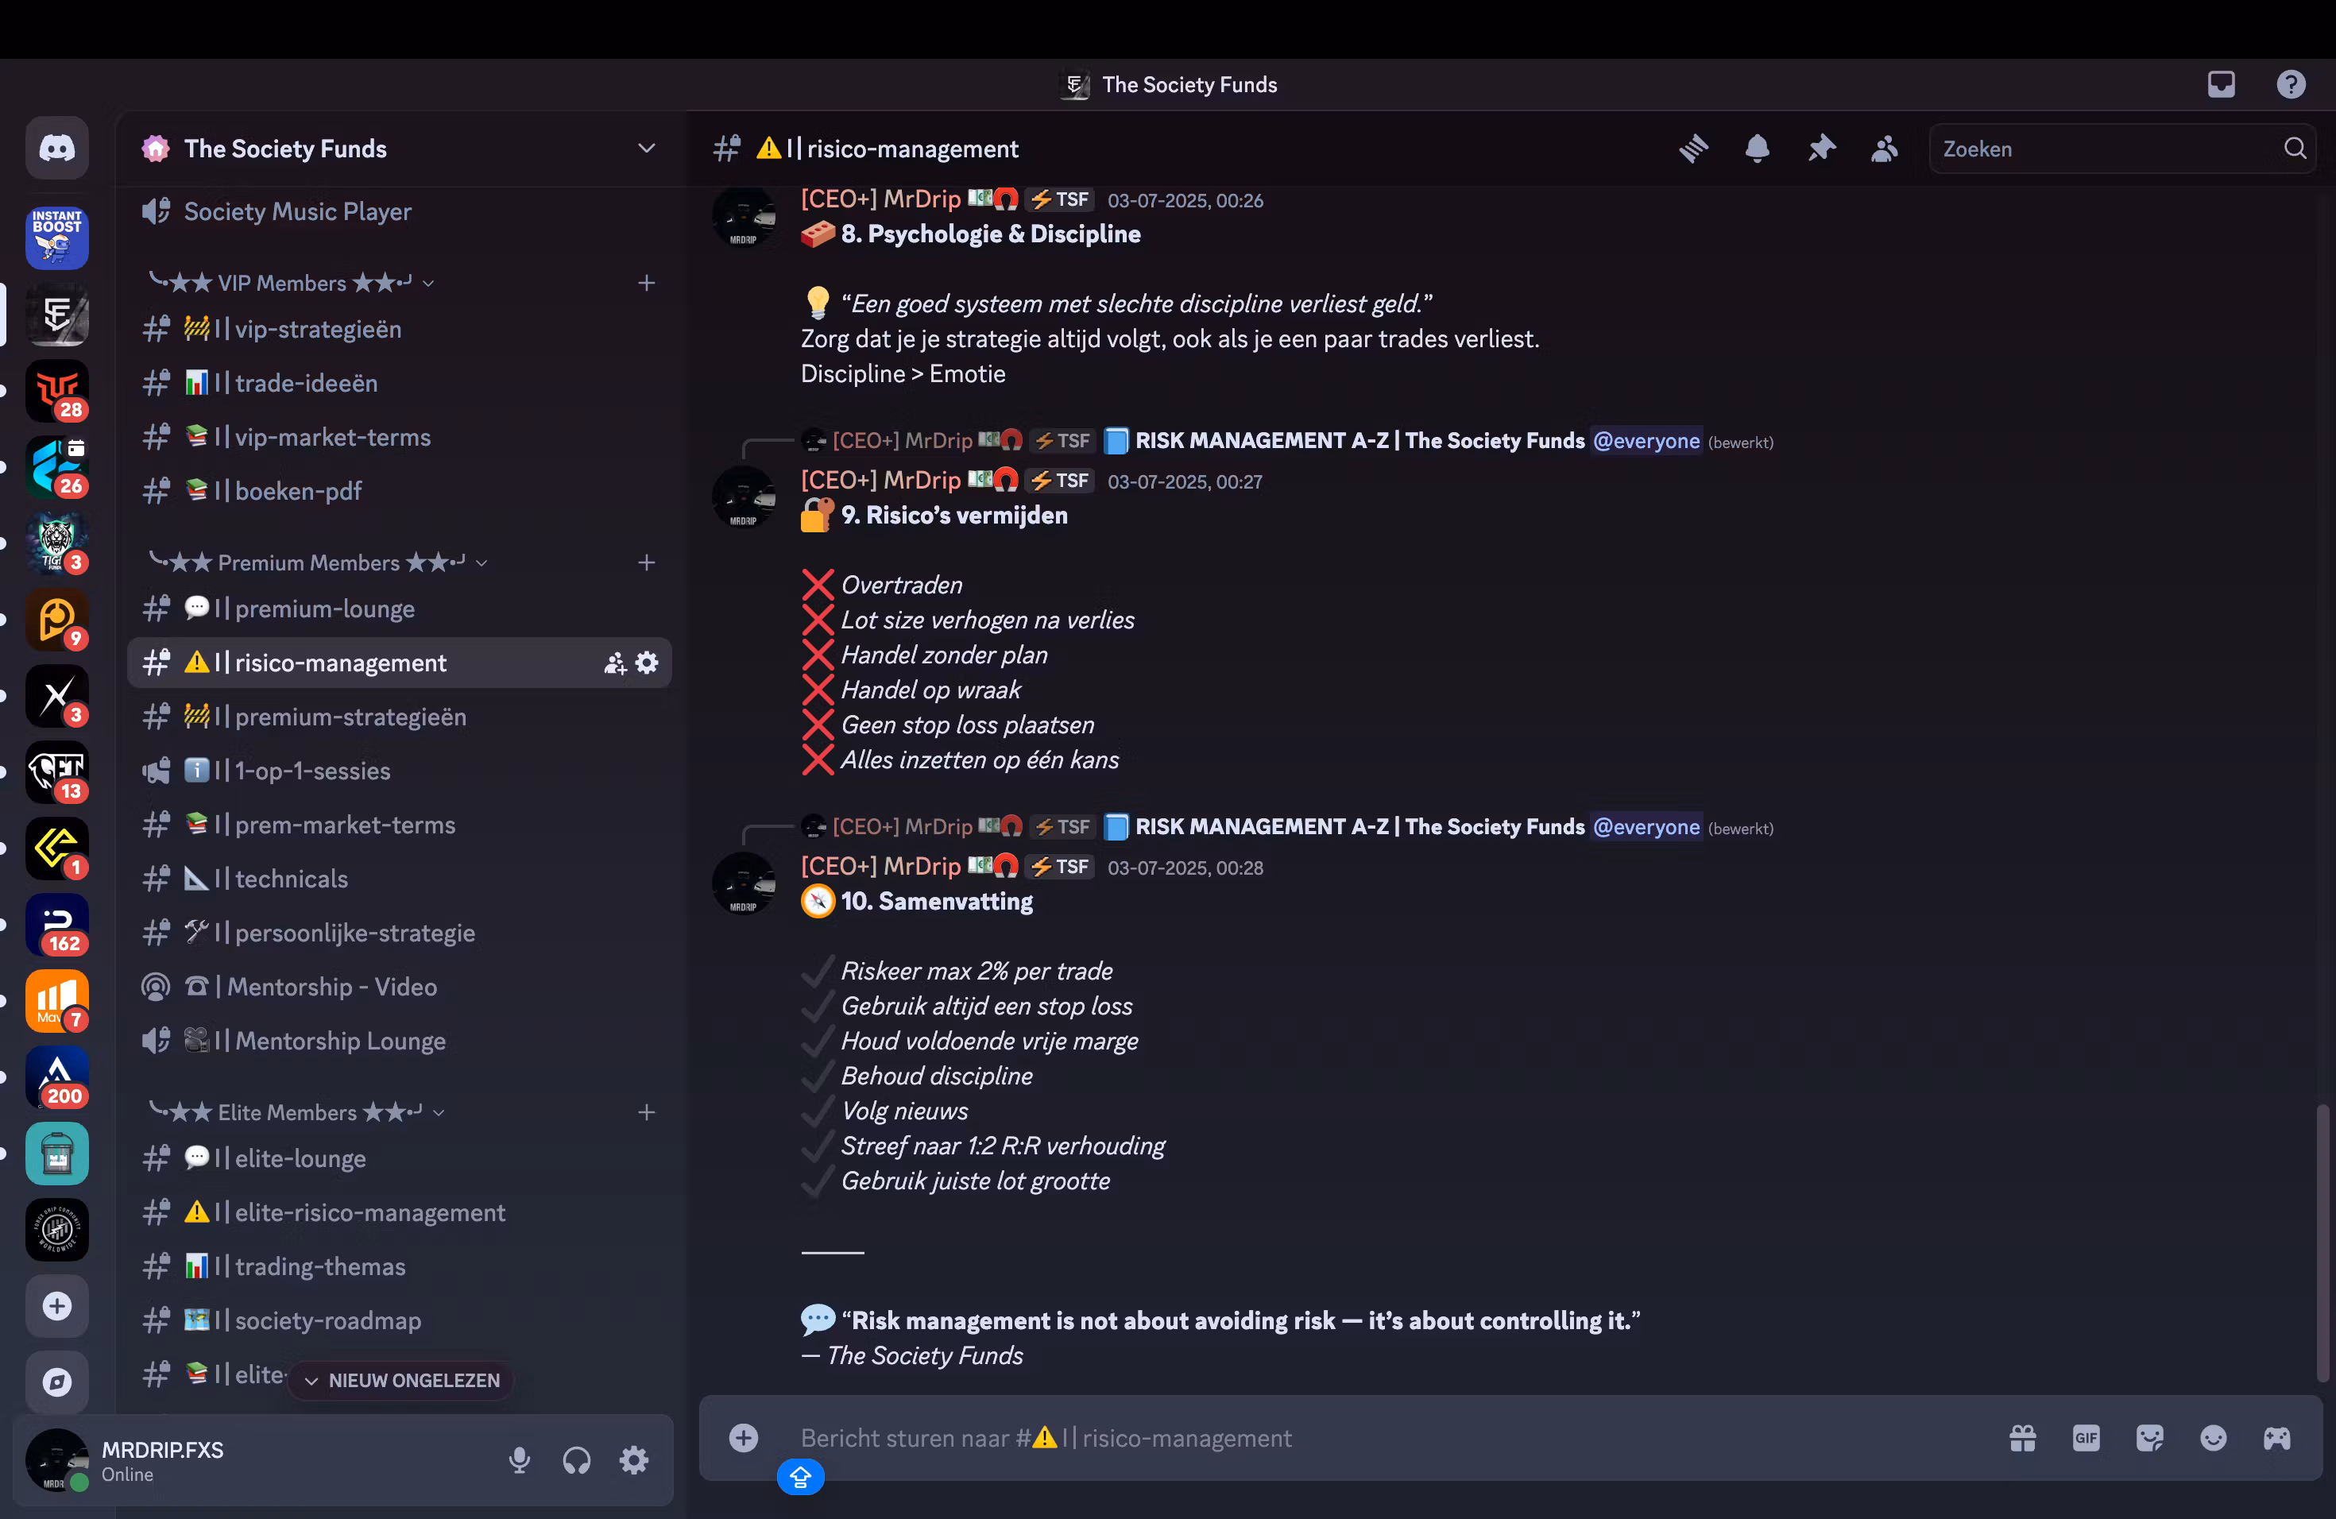Open the boeken-pdf channel
This screenshot has height=1519, width=2336.
tap(400, 491)
